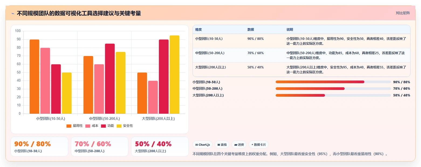Click the footer summary sentence
Image resolution: width=421 pixels, height=167 pixels.
290,154
